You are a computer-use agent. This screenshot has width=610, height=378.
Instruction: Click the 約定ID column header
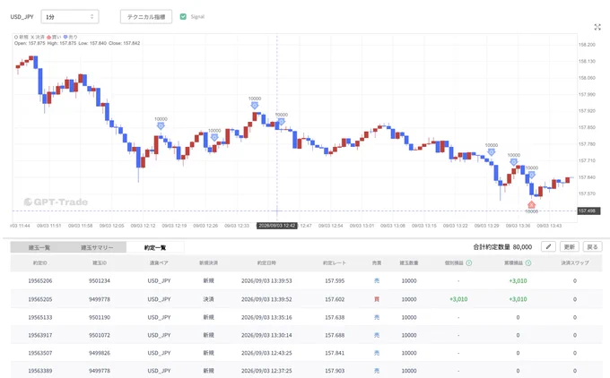click(x=40, y=263)
